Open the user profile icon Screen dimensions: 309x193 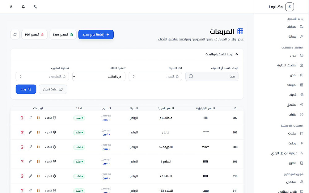click(11, 7)
